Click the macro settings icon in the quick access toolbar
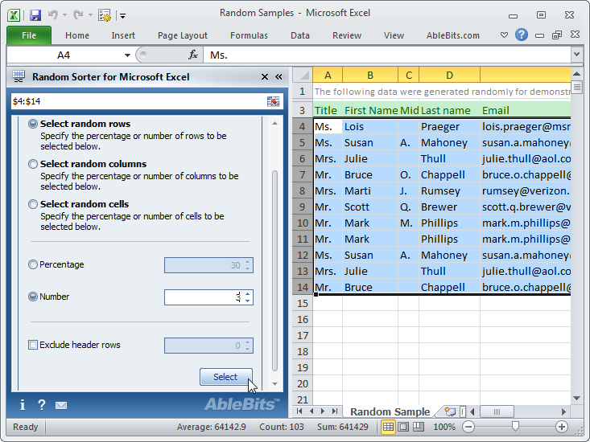 coord(104,15)
